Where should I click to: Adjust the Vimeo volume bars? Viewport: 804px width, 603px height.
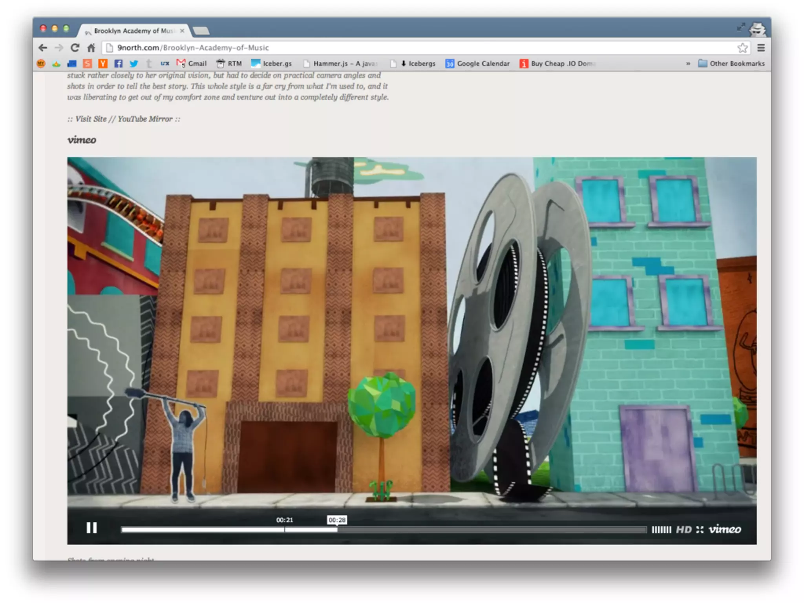click(x=661, y=530)
